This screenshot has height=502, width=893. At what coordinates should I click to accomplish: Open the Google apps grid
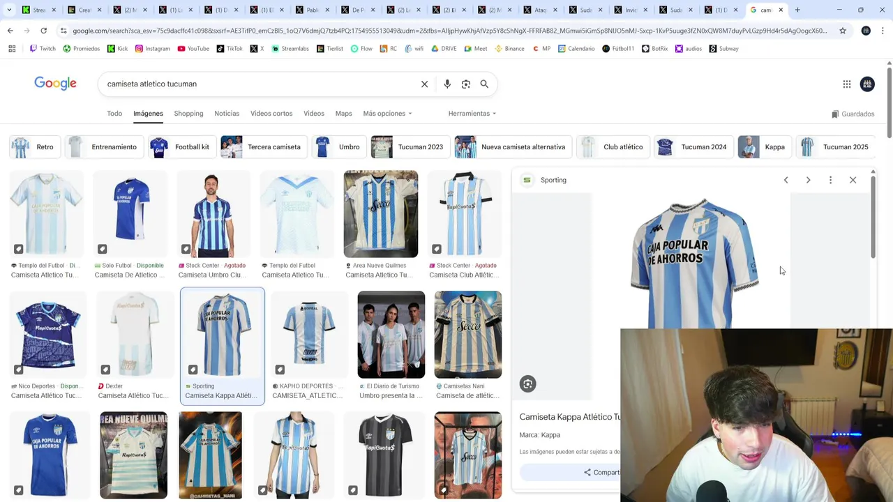847,84
